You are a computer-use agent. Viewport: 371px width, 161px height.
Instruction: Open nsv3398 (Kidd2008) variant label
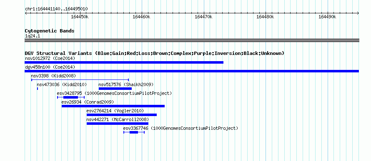tap(53, 76)
